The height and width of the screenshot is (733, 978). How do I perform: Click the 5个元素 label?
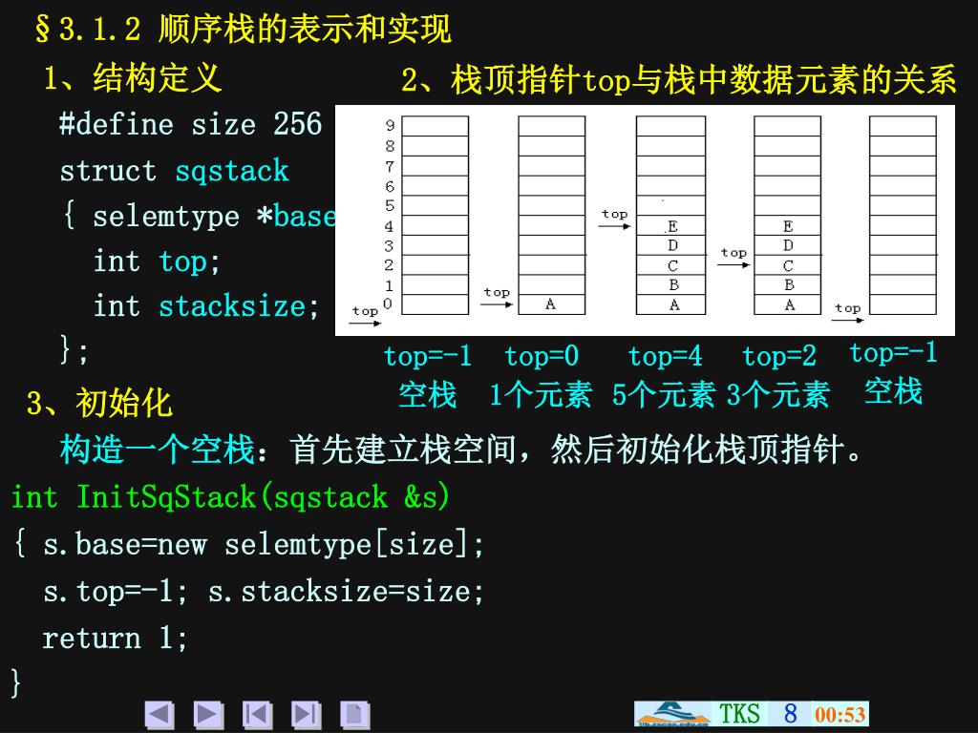click(x=663, y=395)
